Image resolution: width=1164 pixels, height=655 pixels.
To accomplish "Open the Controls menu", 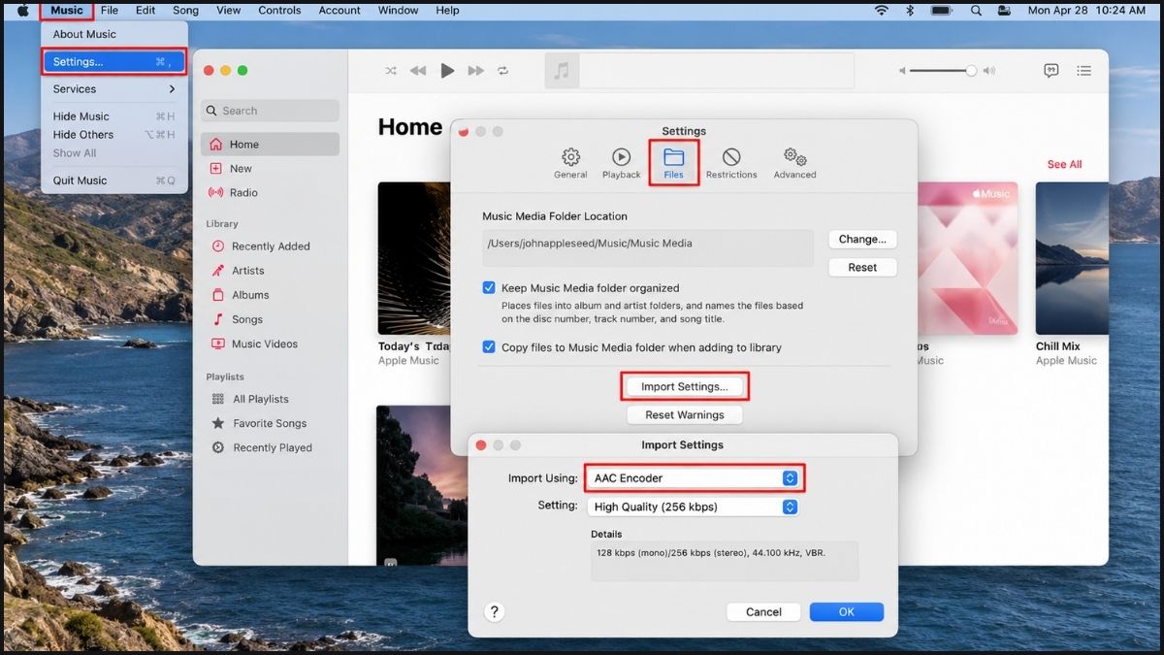I will coord(279,10).
